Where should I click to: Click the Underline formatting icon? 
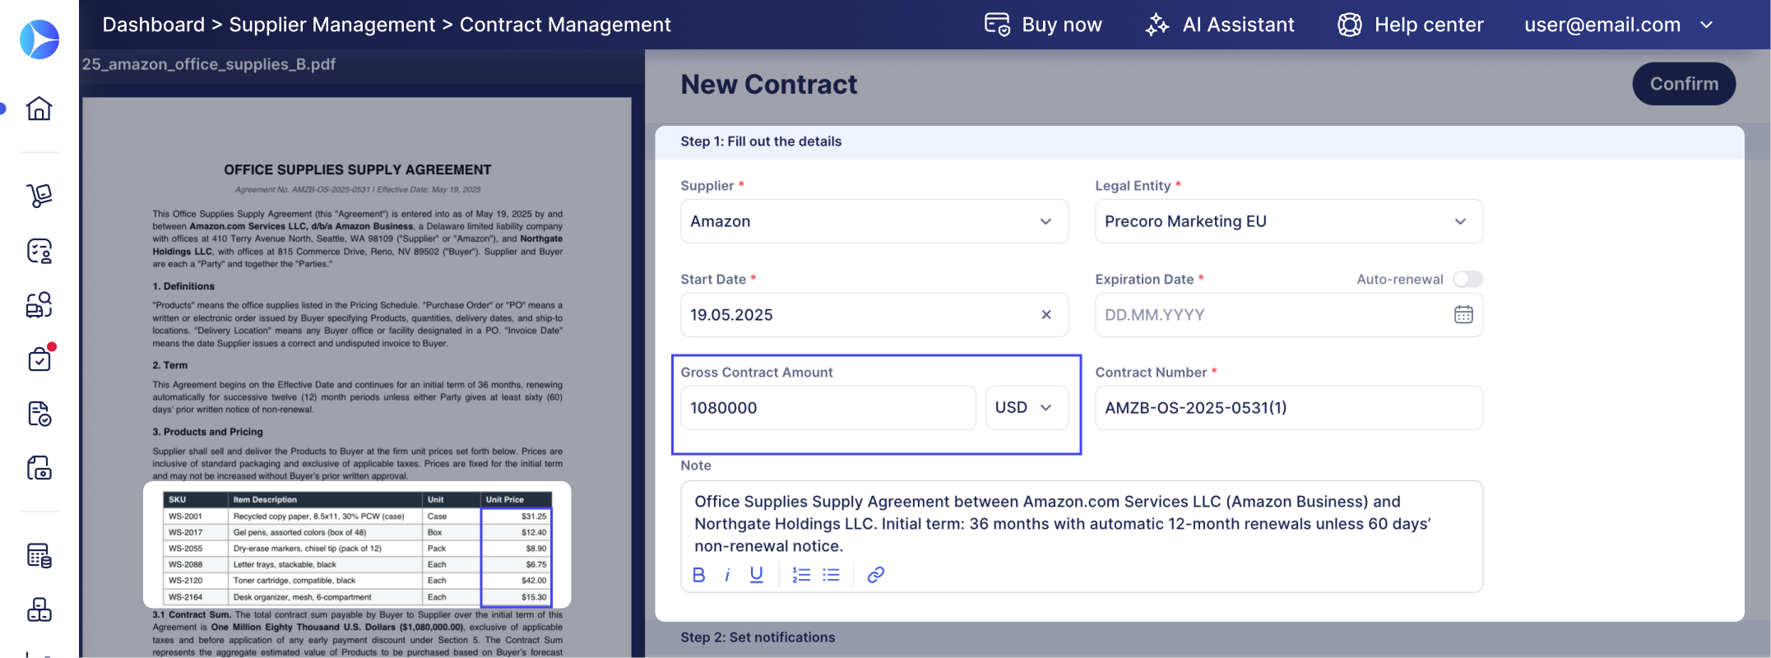coord(756,575)
